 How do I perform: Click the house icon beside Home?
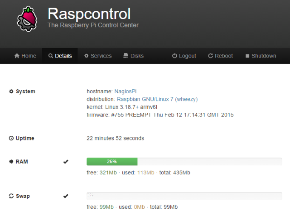(x=17, y=56)
